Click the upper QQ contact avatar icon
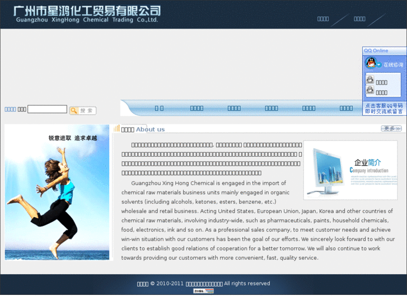Image resolution: width=407 pixels, height=305 pixels. tap(370, 79)
